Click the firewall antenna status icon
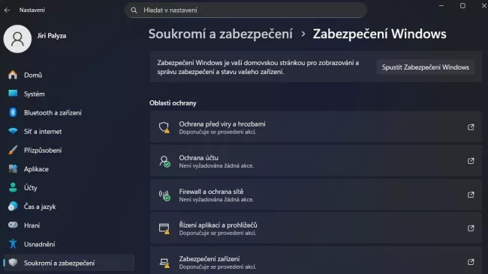This screenshot has width=488, height=274. 164,195
